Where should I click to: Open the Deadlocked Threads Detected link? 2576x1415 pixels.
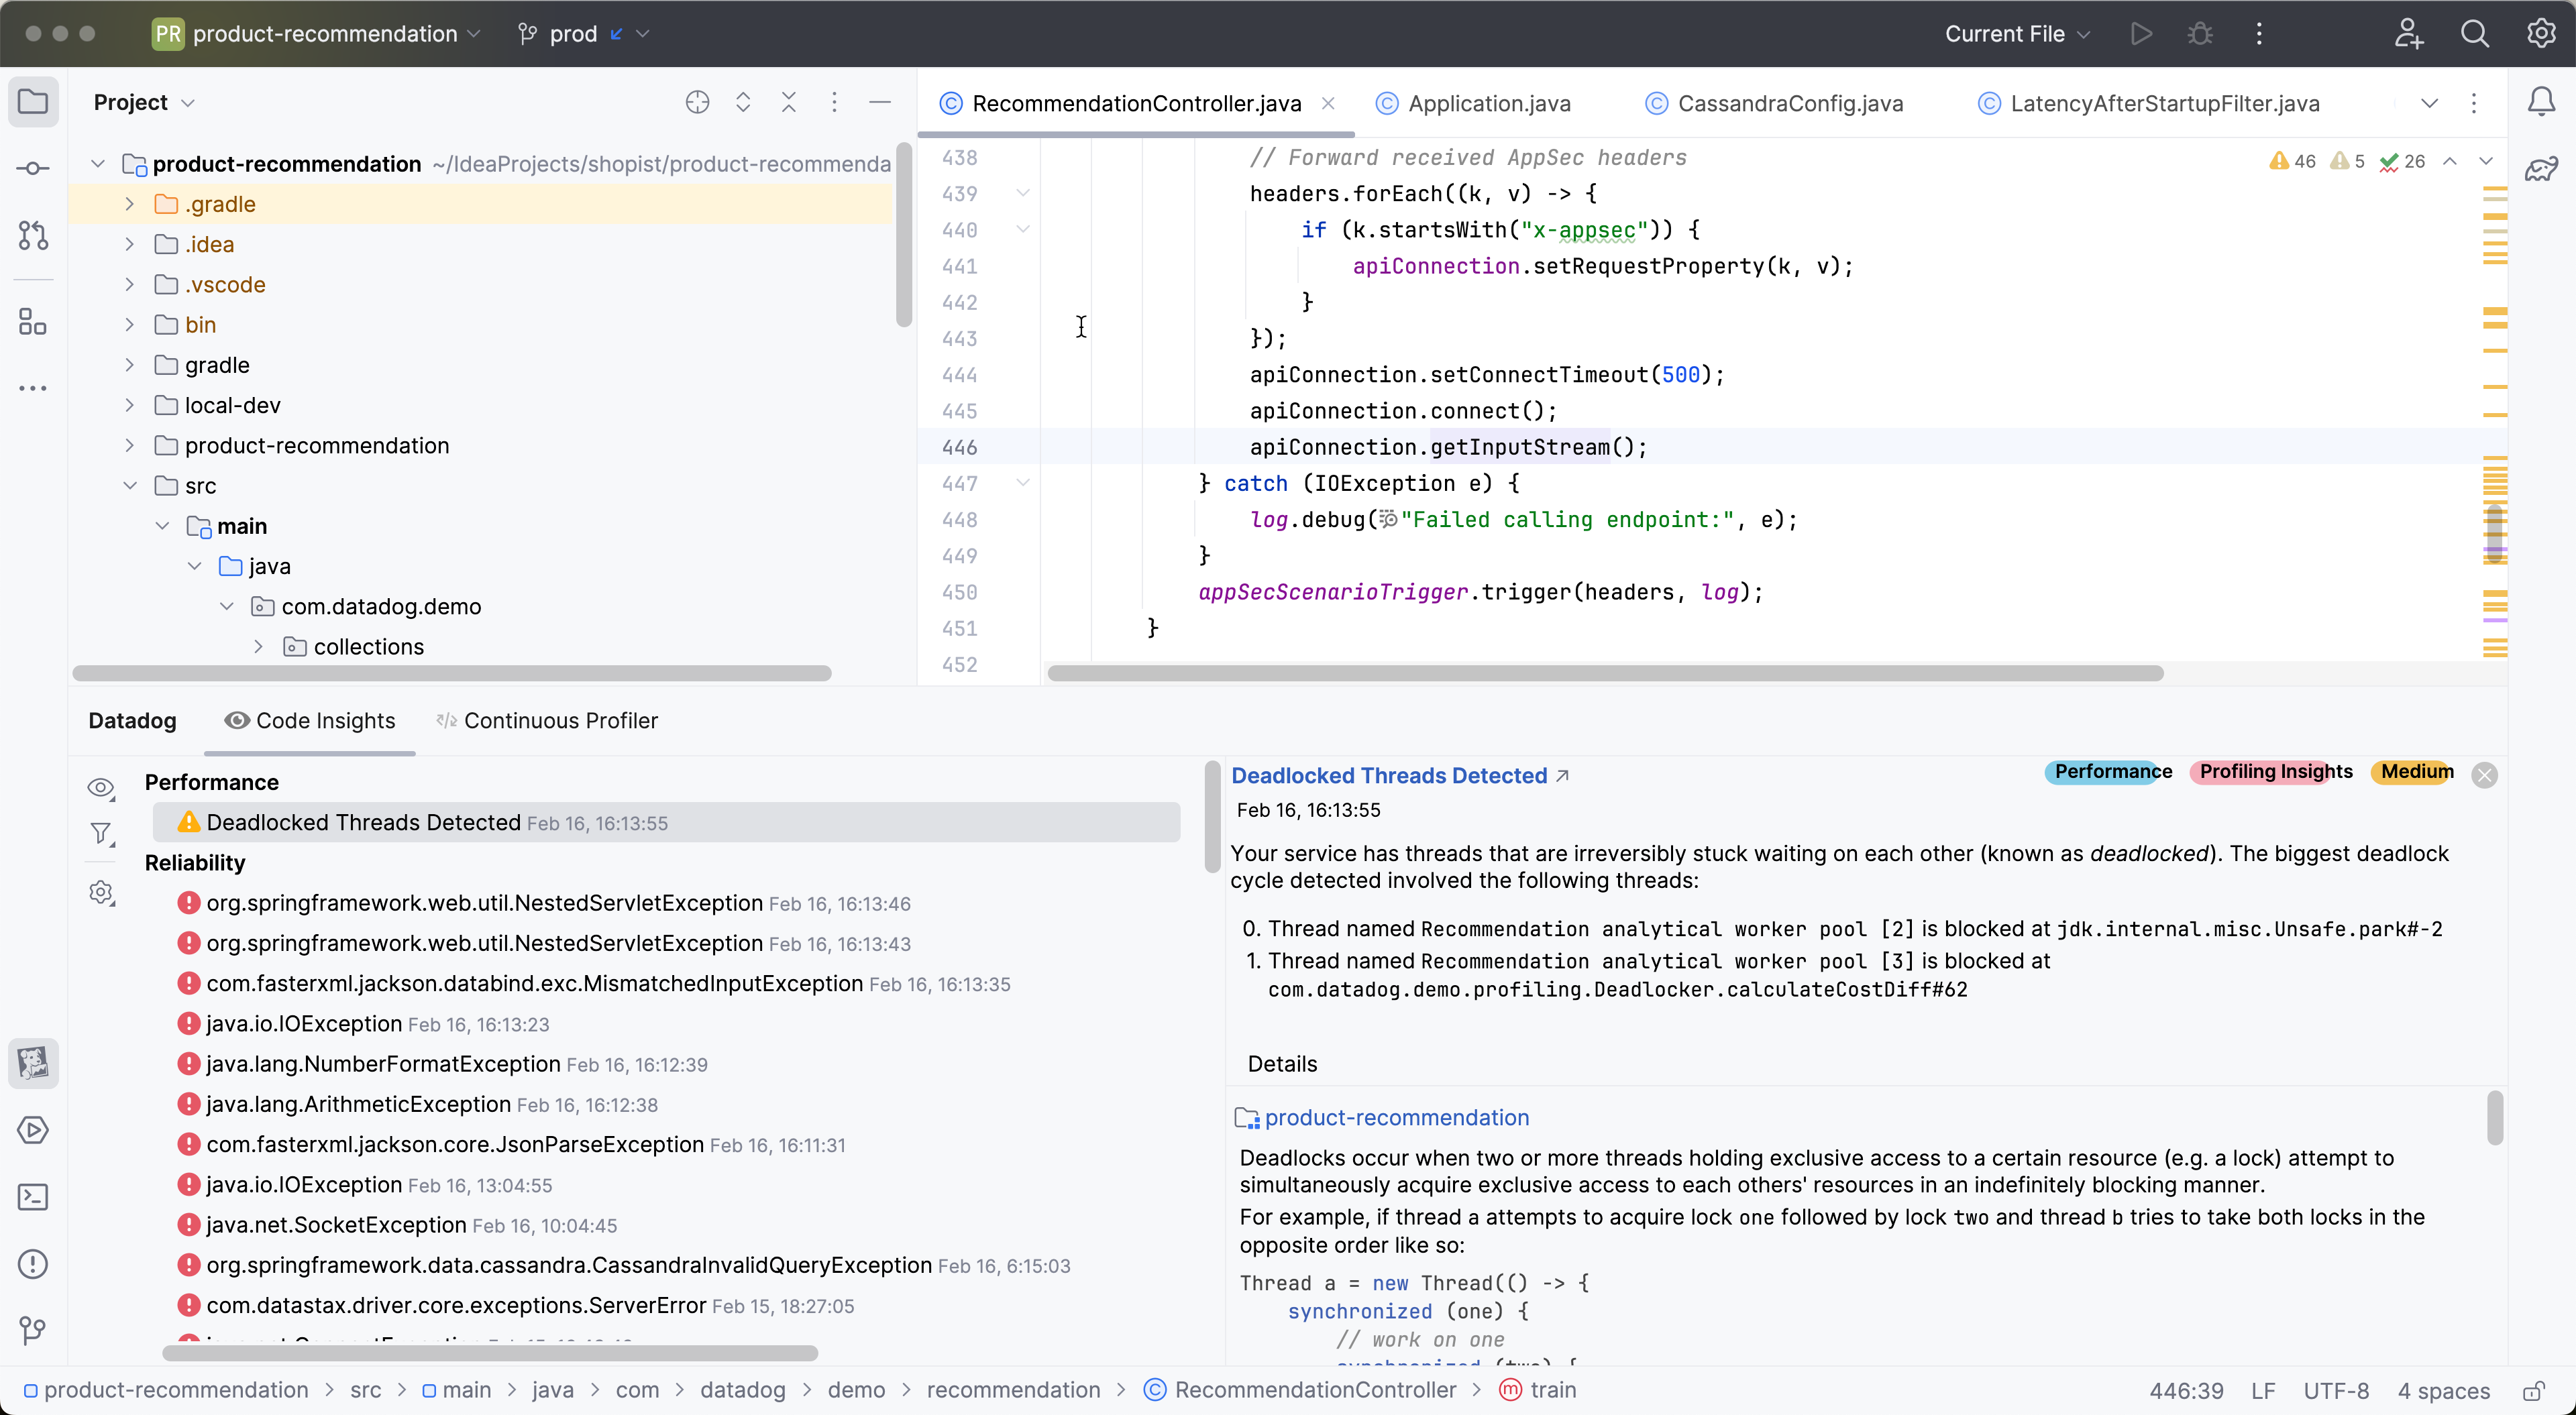pyautogui.click(x=1390, y=775)
